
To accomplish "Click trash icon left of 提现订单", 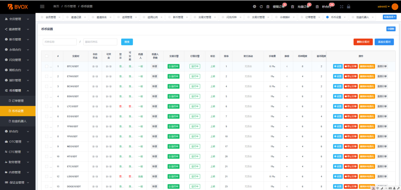I will pos(268,7).
